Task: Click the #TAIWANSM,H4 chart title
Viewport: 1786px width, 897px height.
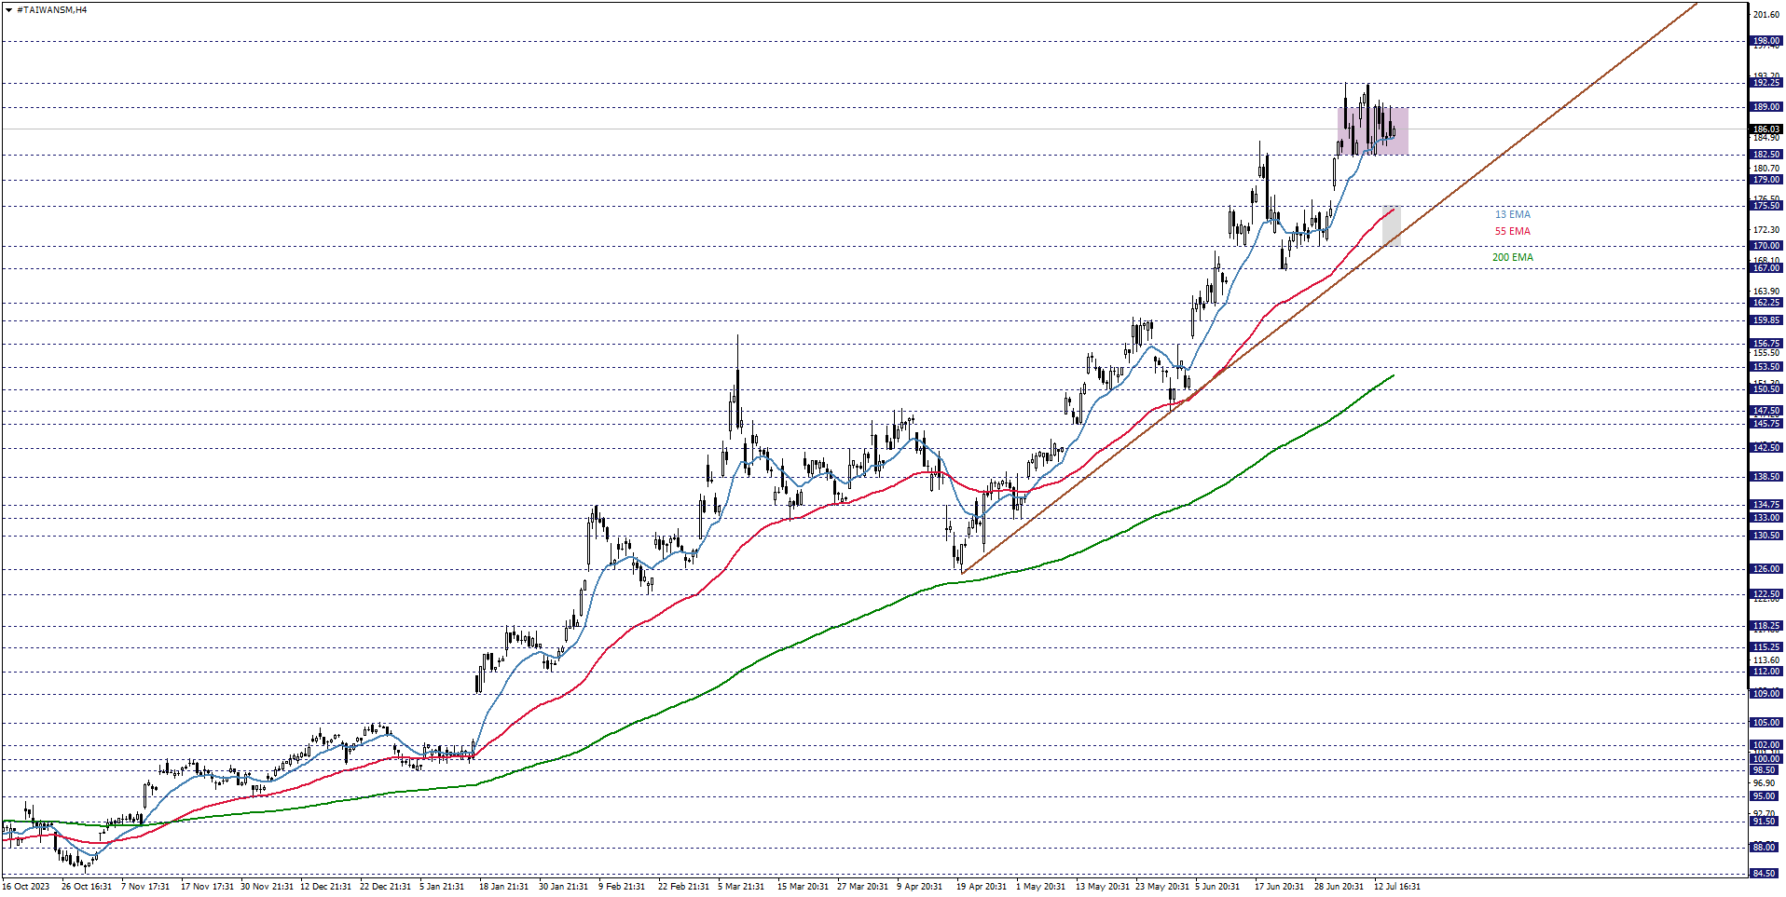Action: pyautogui.click(x=52, y=9)
